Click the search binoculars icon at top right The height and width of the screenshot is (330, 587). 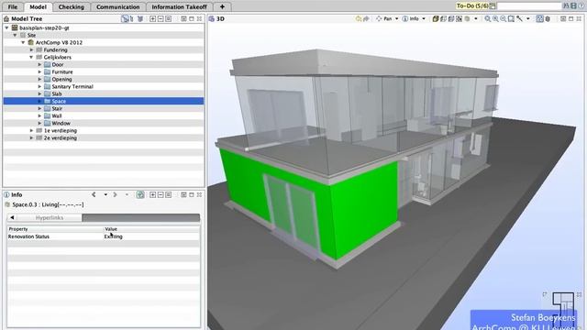tap(566, 6)
